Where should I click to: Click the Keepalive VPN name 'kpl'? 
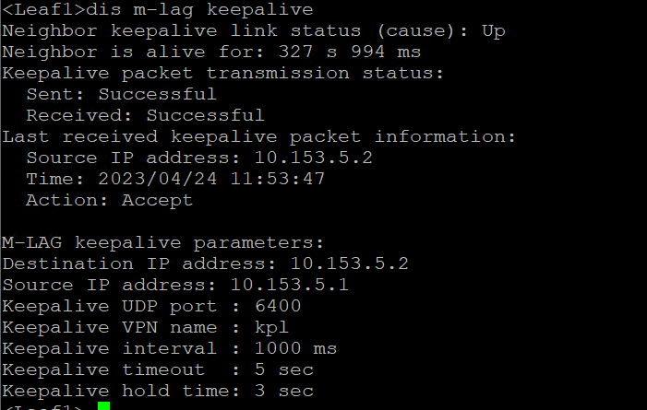coord(272,327)
